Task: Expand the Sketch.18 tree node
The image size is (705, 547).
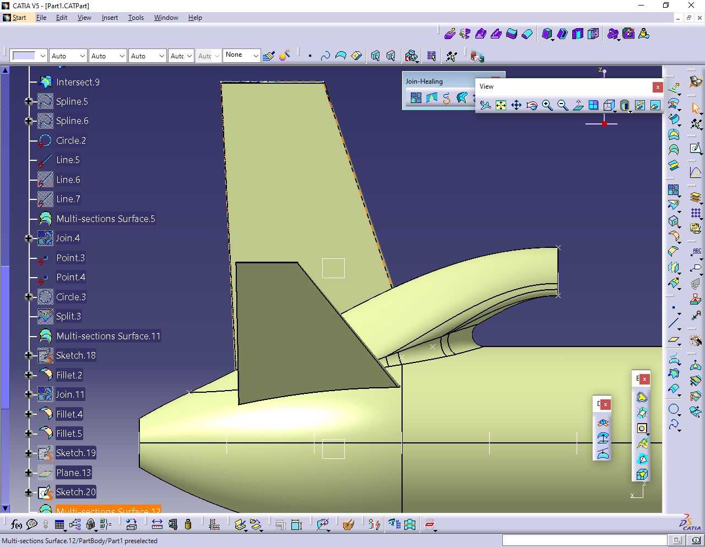Action: point(29,356)
